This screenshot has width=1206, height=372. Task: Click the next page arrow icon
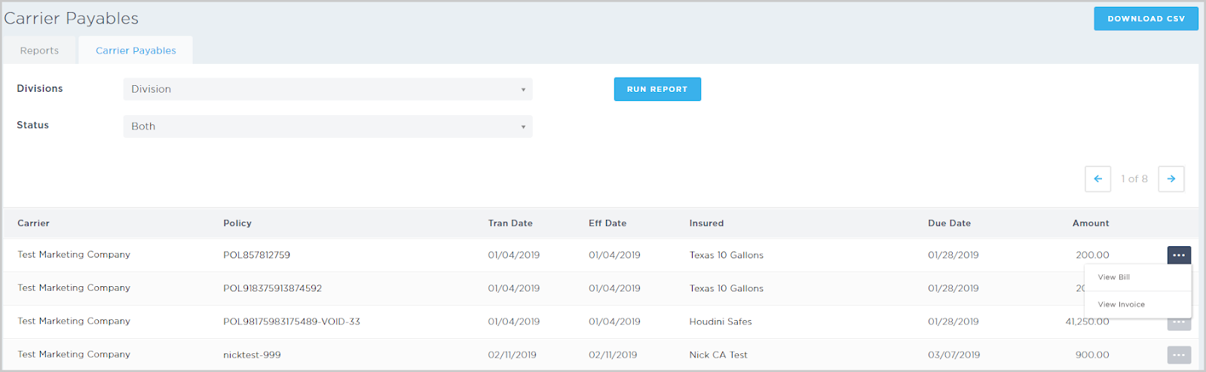tap(1171, 179)
